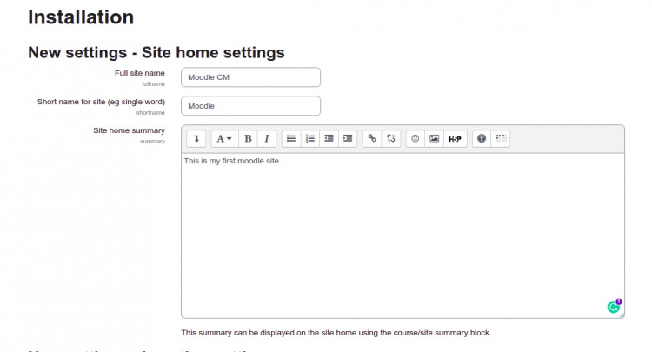This screenshot has width=652, height=352.
Task: Toggle bold formatting in editor
Action: coord(248,138)
